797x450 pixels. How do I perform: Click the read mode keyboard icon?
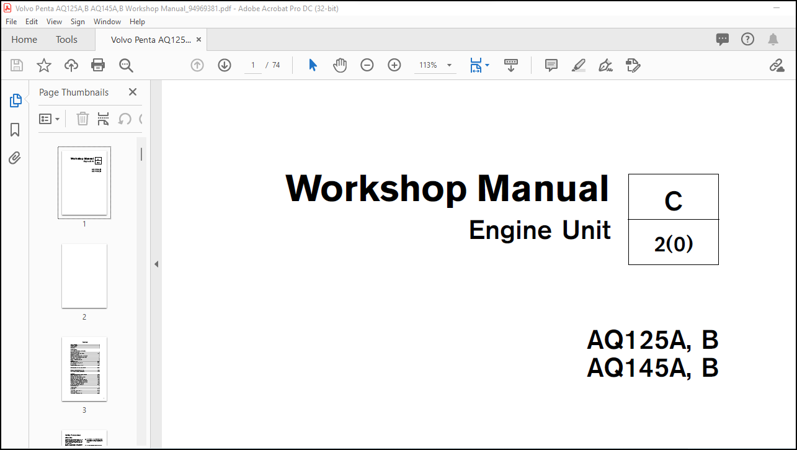point(511,65)
